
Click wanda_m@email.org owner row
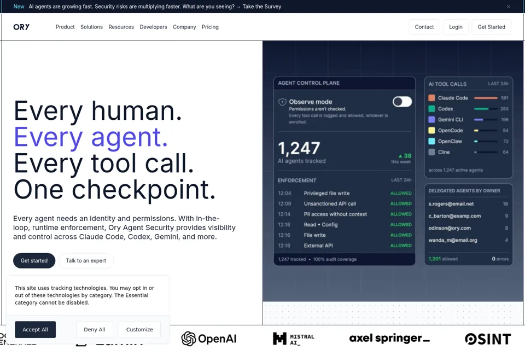[x=468, y=240]
